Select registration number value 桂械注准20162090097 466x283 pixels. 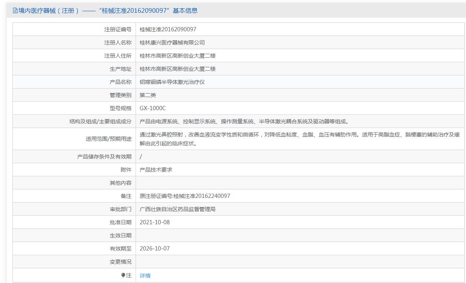[168, 29]
